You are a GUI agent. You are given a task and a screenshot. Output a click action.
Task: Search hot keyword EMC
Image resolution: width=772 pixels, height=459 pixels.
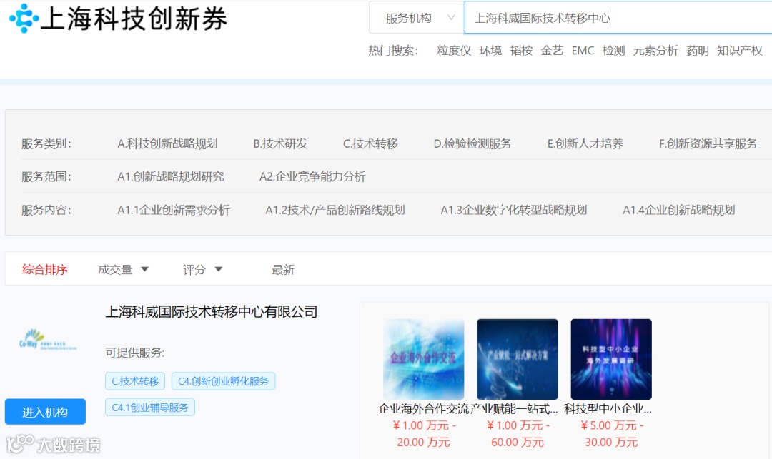click(583, 51)
